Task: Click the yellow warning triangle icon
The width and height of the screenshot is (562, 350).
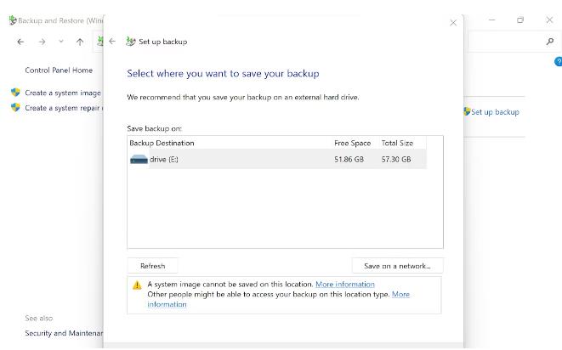Action: [137, 285]
